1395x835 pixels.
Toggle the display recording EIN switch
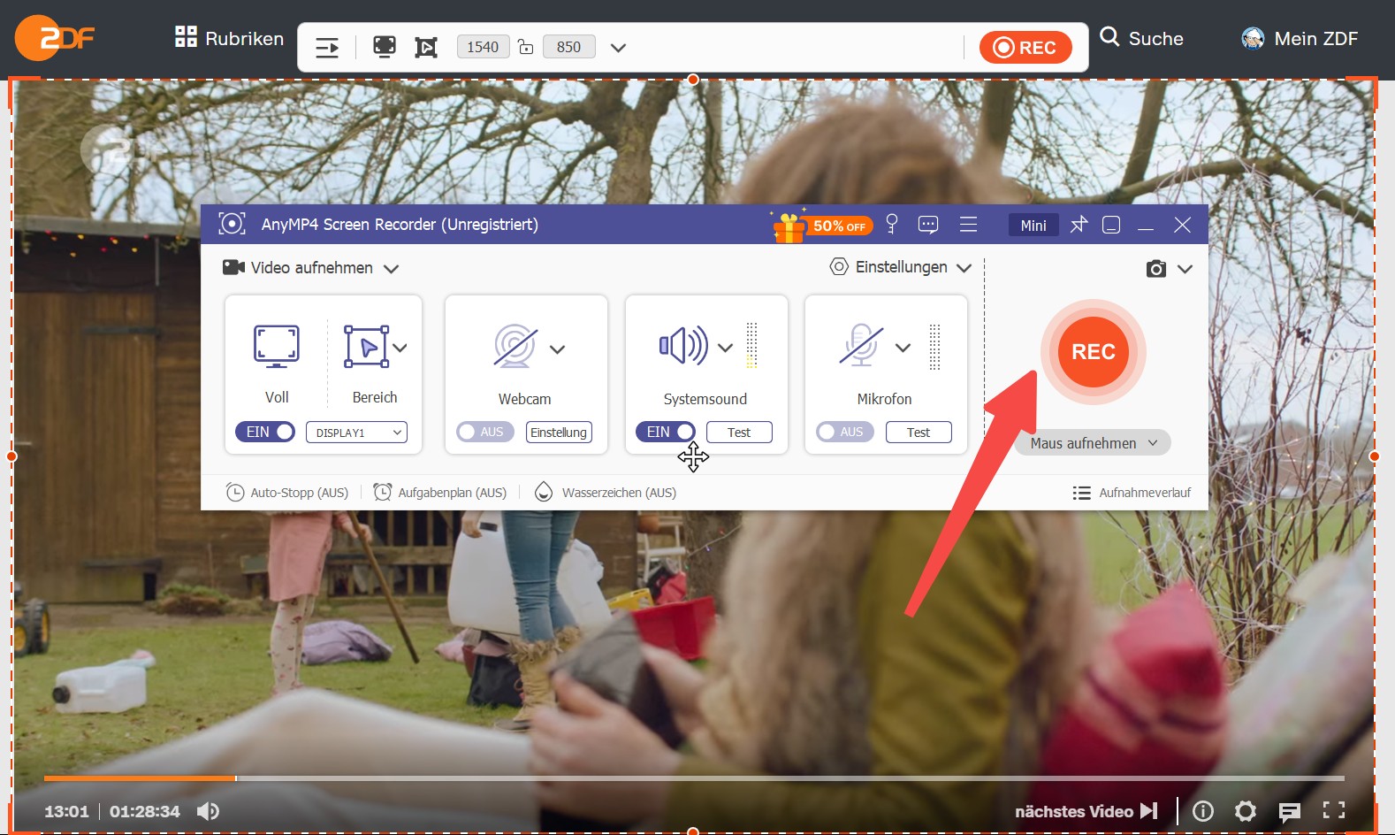(x=265, y=432)
